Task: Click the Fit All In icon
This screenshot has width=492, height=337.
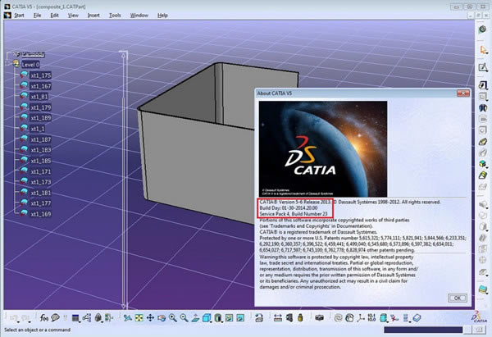Action: 139,318
